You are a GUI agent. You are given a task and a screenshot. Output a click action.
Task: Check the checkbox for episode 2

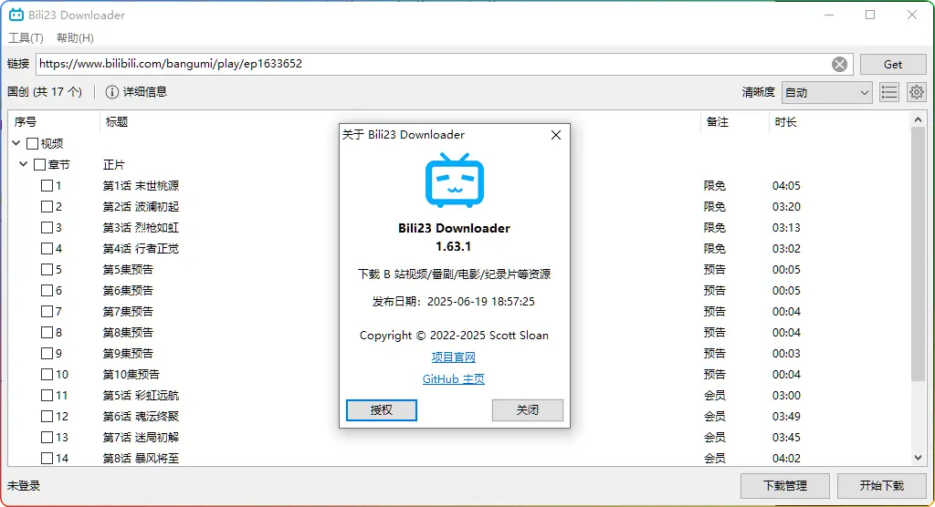[47, 207]
